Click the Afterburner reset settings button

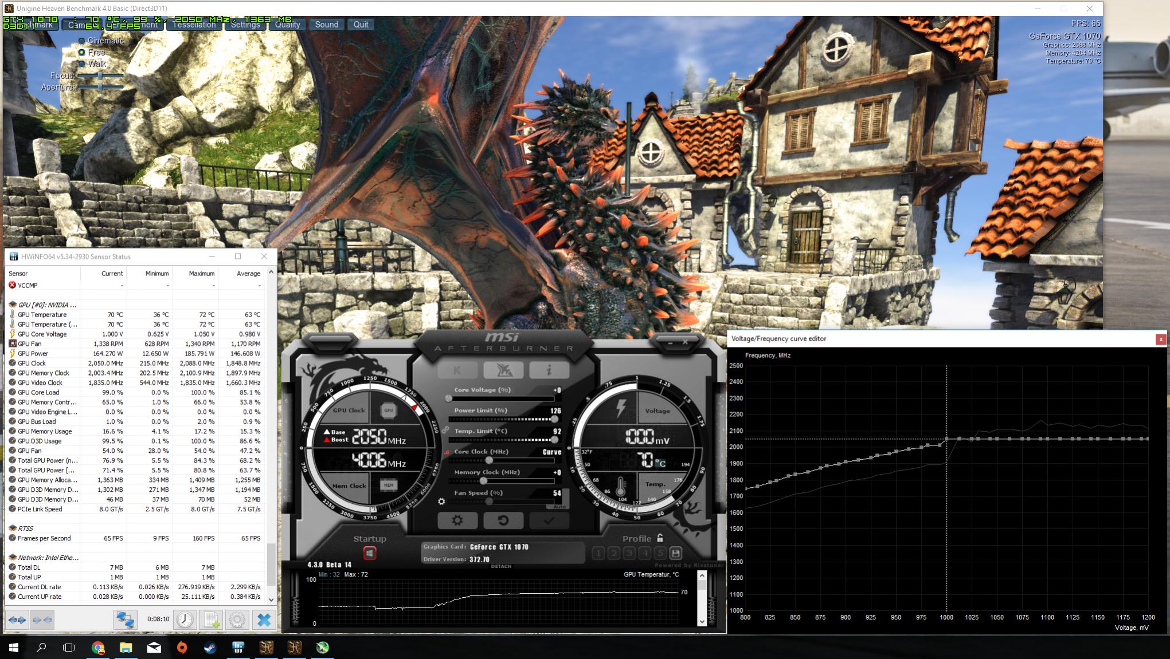click(503, 520)
